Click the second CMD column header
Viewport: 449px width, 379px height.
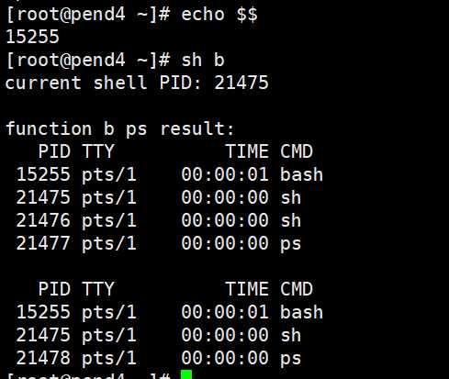tap(297, 289)
